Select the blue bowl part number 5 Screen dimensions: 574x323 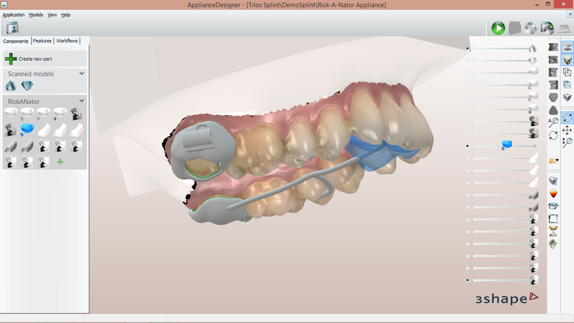(27, 129)
